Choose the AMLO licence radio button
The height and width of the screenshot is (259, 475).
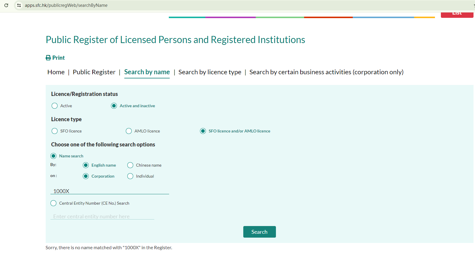tap(129, 131)
